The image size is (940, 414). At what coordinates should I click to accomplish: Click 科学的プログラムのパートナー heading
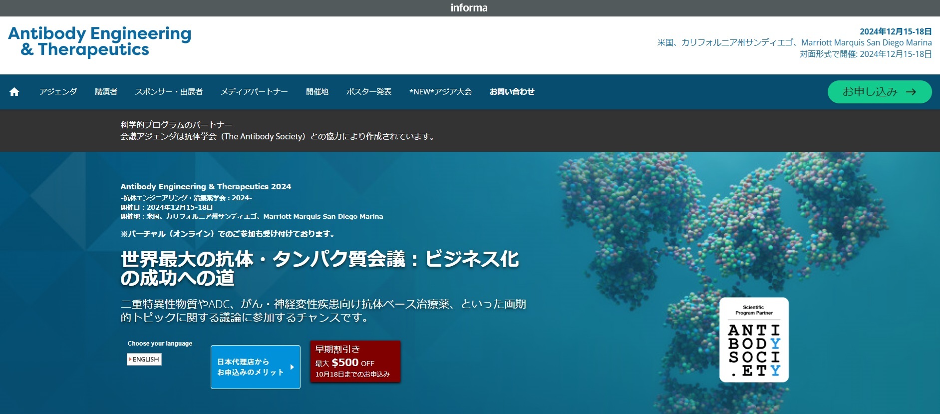176,125
